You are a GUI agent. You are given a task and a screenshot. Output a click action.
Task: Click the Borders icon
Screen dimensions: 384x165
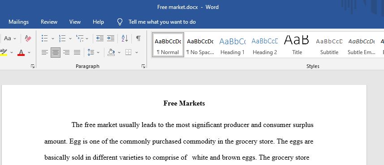[129, 52]
